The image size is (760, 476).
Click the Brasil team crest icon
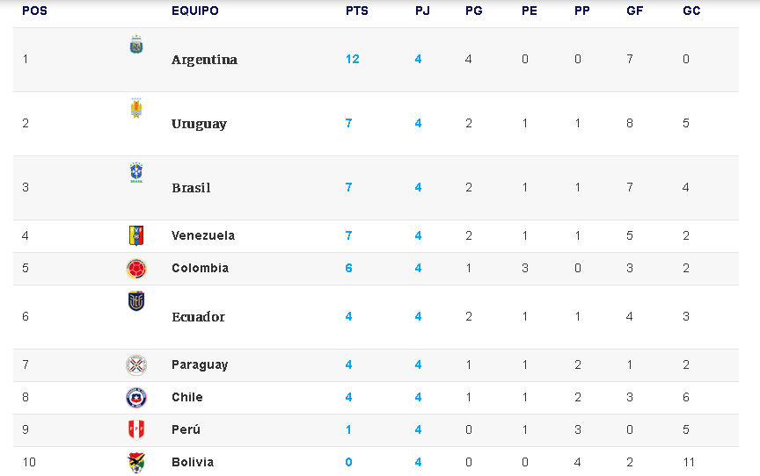click(x=136, y=172)
